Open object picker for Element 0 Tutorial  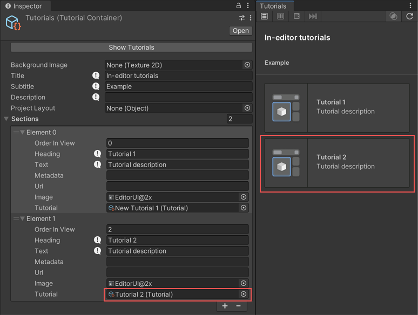click(244, 208)
